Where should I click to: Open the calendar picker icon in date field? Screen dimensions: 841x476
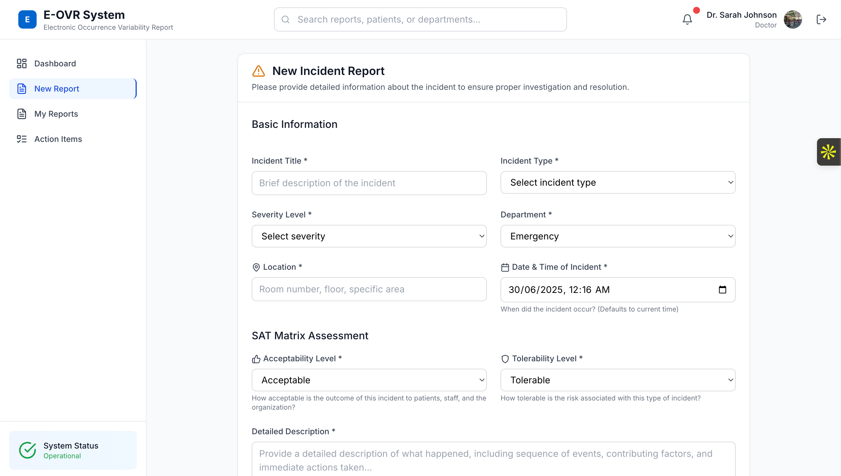(722, 290)
